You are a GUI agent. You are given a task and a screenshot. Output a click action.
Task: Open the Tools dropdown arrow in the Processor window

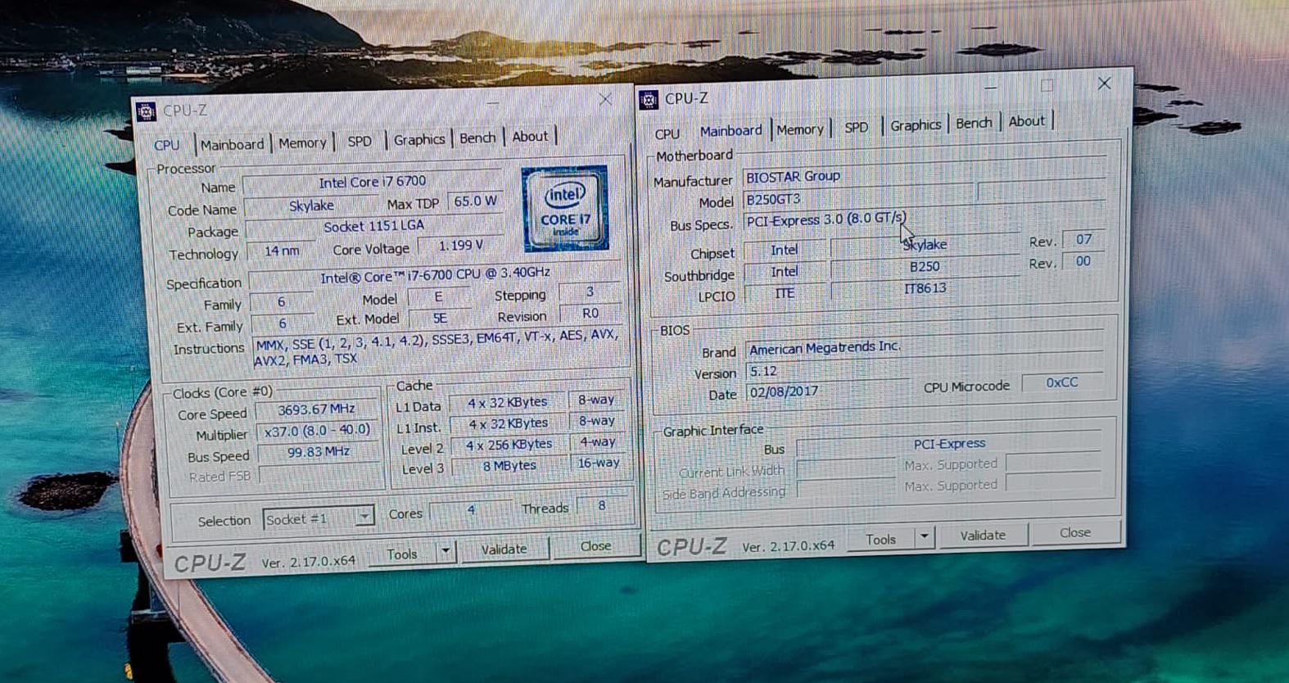[445, 552]
